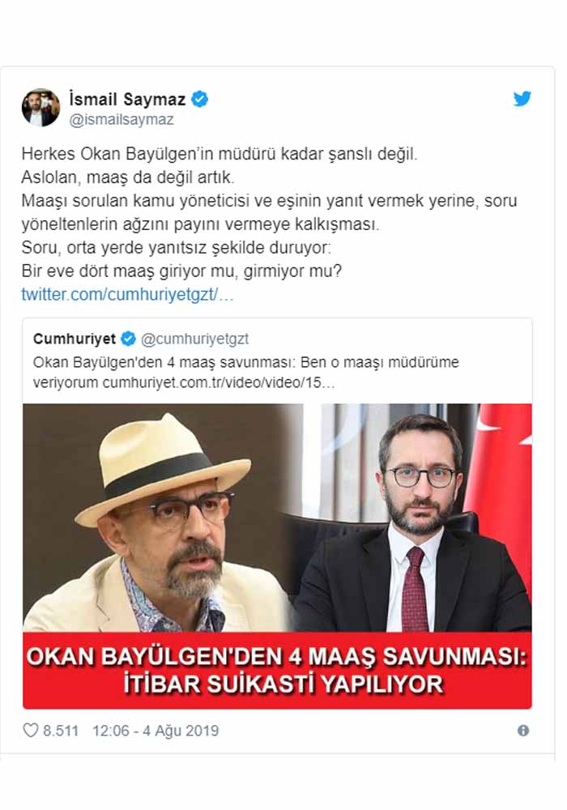The width and height of the screenshot is (567, 810).
Task: Click the 8.511 likes count
Action: coord(61,731)
